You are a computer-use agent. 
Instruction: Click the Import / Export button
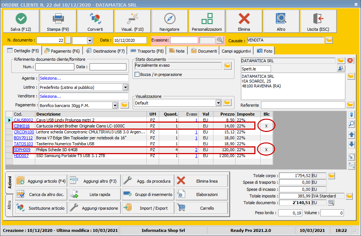click(148, 208)
